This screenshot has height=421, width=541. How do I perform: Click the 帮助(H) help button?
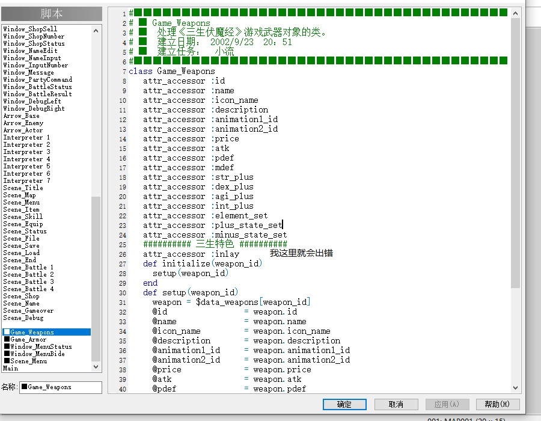[498, 404]
